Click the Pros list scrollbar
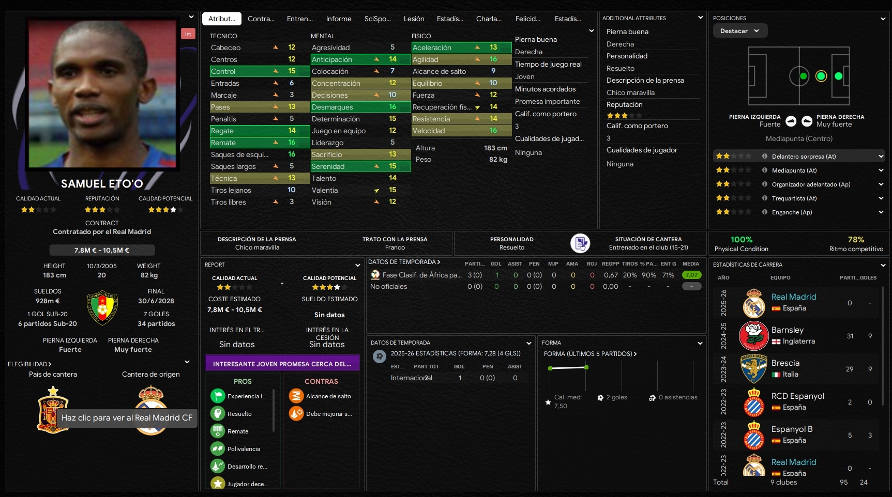 point(274,411)
